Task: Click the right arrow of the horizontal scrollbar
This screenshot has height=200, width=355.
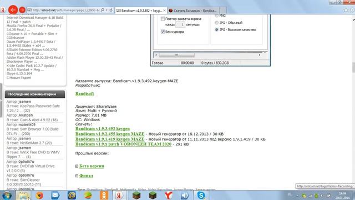Action: tap(260, 55)
